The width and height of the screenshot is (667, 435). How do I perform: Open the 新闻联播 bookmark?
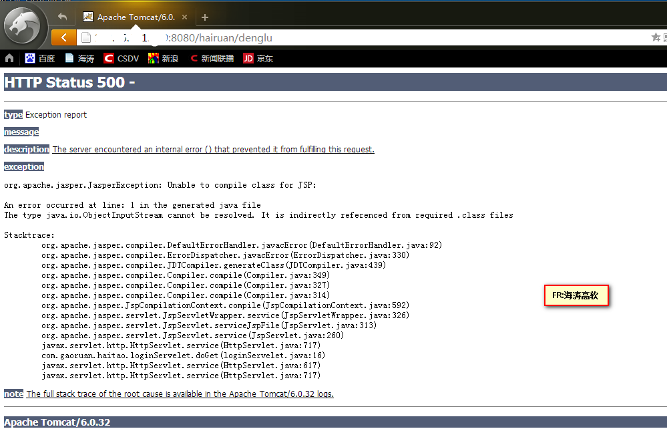[212, 58]
